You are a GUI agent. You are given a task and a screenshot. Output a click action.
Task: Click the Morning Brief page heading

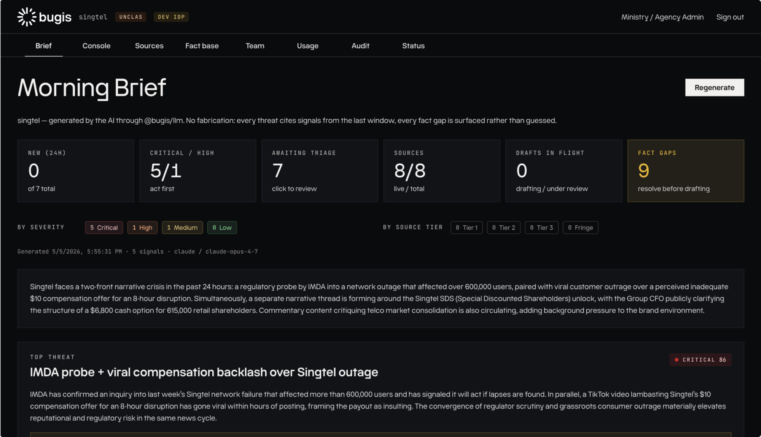pos(92,88)
